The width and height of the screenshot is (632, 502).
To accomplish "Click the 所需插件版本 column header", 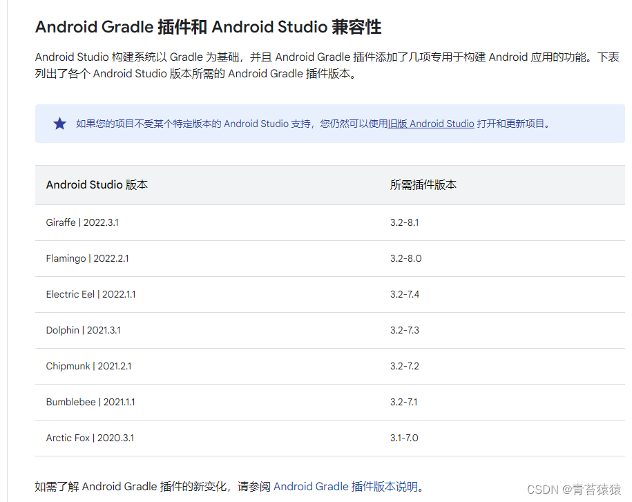I will (423, 185).
